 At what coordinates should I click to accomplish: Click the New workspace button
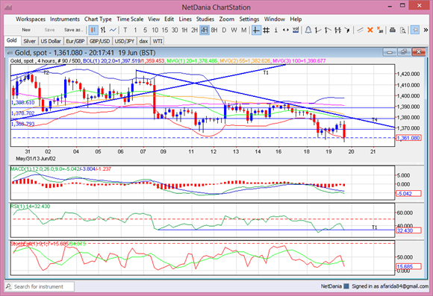[26, 30]
